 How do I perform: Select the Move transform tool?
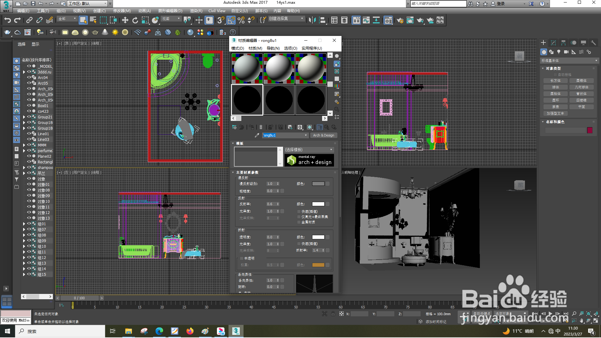click(125, 21)
